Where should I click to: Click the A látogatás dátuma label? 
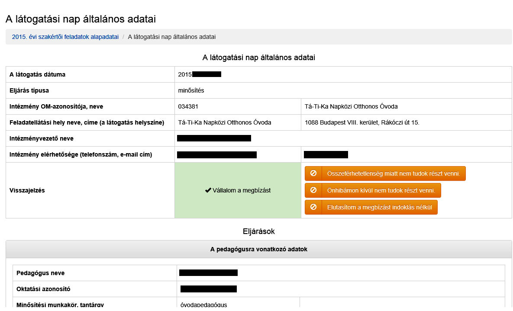pos(37,74)
